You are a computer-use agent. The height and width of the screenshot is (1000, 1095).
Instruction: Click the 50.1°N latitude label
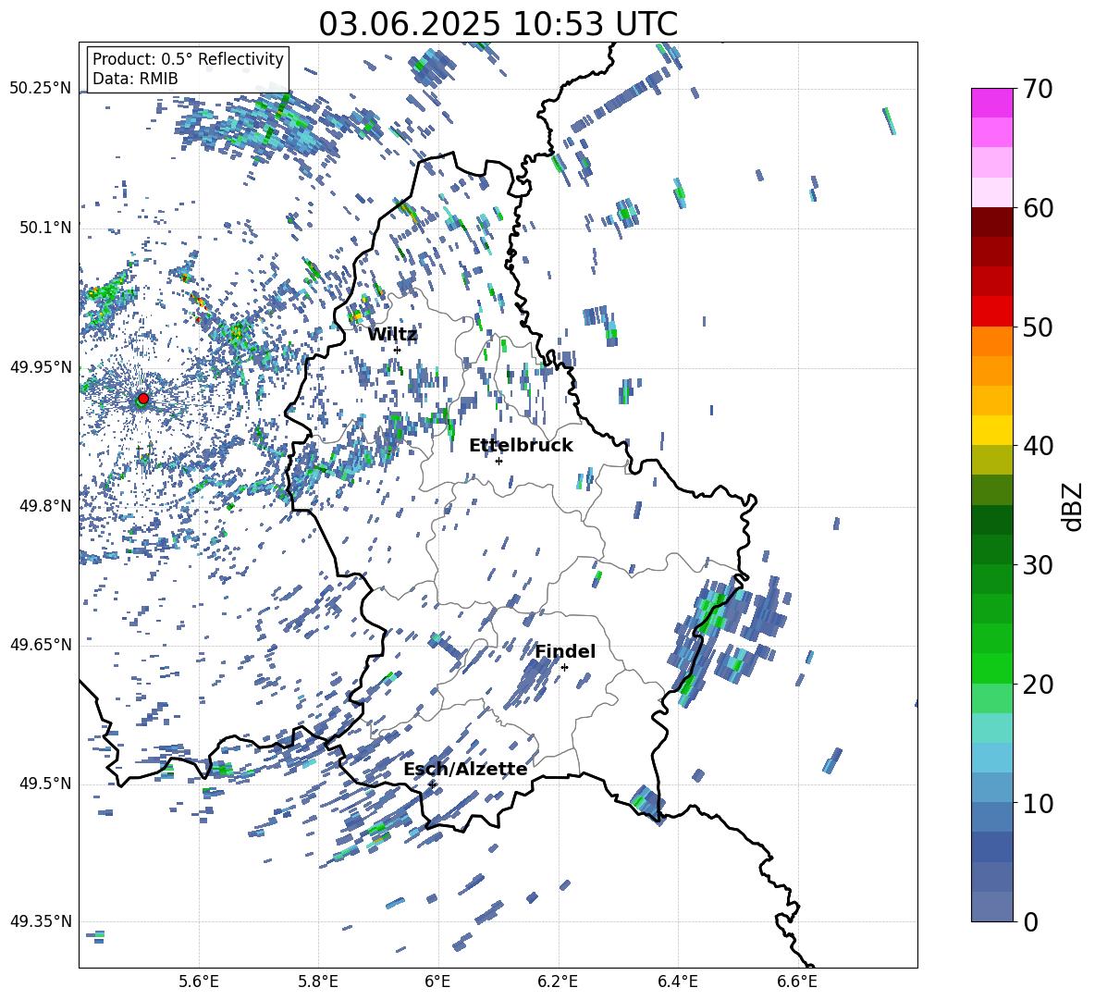click(44, 228)
